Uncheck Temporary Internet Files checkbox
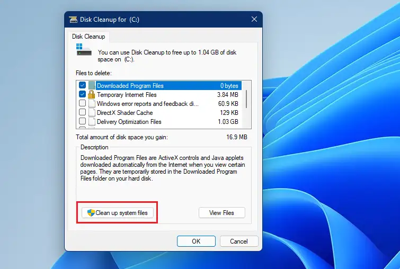The image size is (400, 269). pos(82,94)
